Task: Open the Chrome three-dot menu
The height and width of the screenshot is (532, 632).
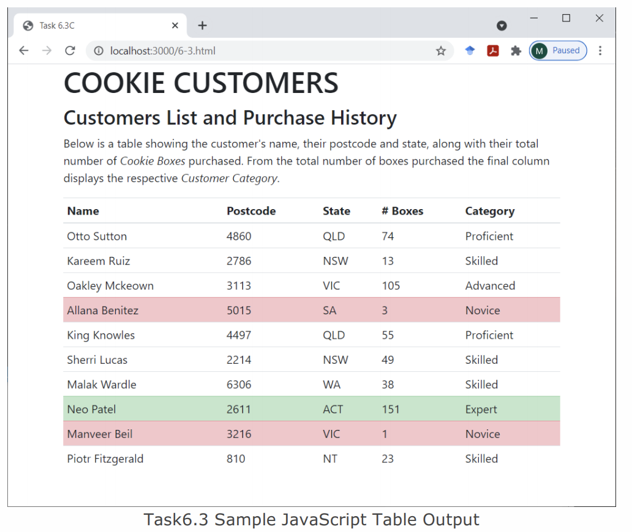Action: click(601, 51)
